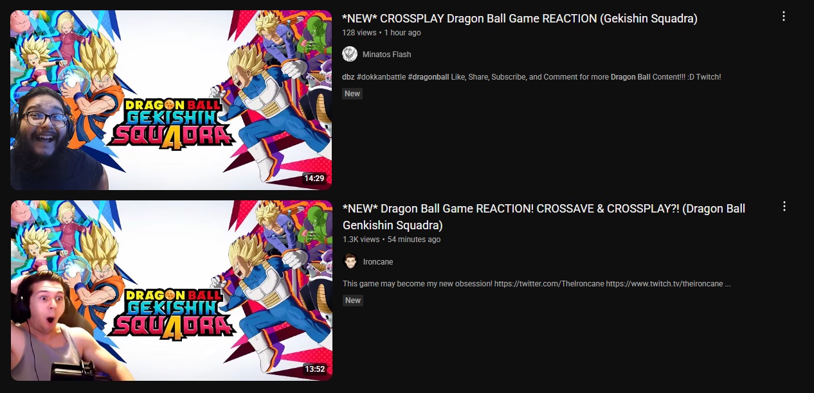Play the Ironcane reaction video thumbnail
The width and height of the screenshot is (814, 393).
point(171,290)
